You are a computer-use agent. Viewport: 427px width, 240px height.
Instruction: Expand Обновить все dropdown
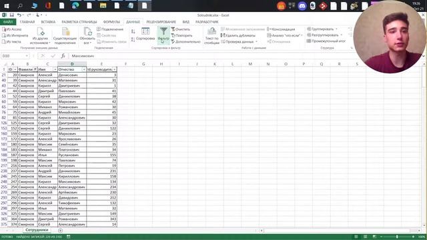click(x=91, y=43)
